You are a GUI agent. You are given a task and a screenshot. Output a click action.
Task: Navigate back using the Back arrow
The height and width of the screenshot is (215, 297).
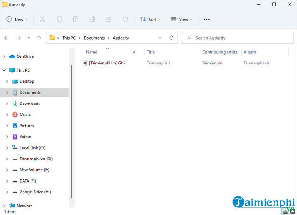tap(7, 38)
